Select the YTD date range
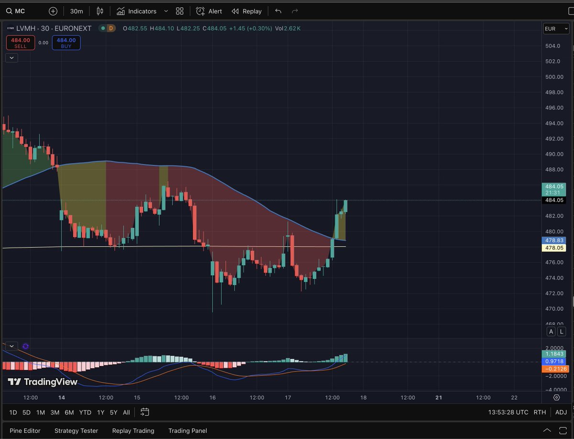This screenshot has height=439, width=574. pyautogui.click(x=85, y=412)
